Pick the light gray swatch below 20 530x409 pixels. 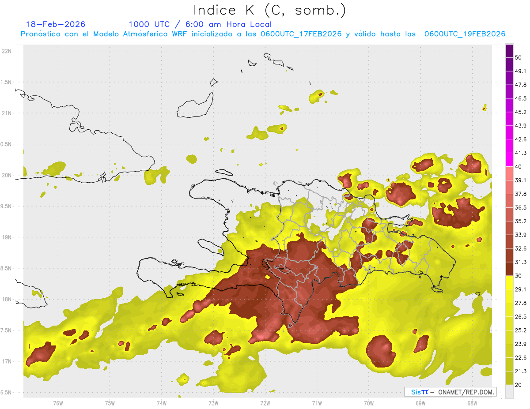(509, 392)
